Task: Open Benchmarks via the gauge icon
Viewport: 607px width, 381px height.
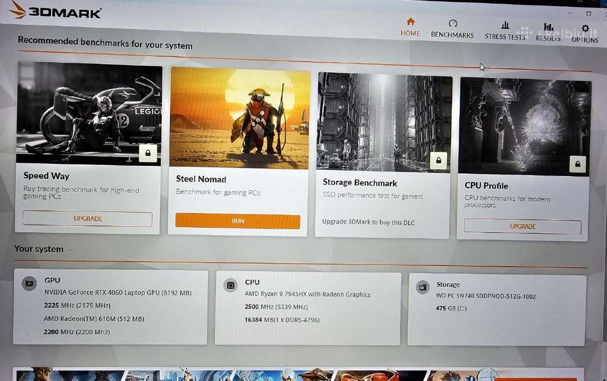Action: click(453, 23)
